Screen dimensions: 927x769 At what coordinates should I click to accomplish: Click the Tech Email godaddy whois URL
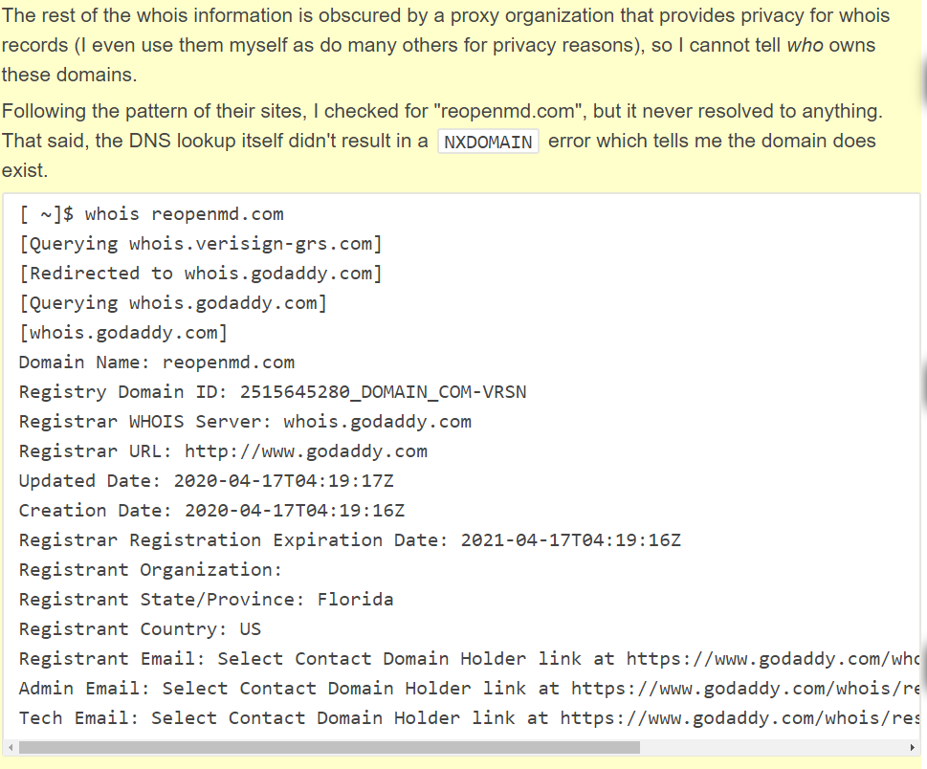pyautogui.click(x=741, y=717)
